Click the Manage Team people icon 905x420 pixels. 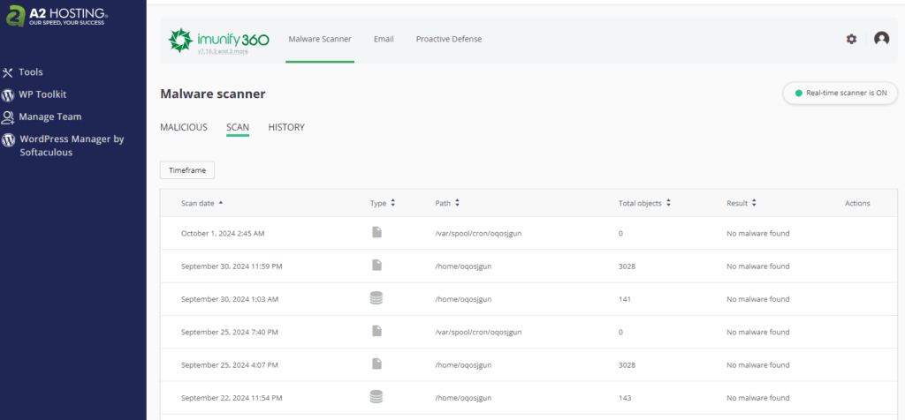[x=7, y=117]
